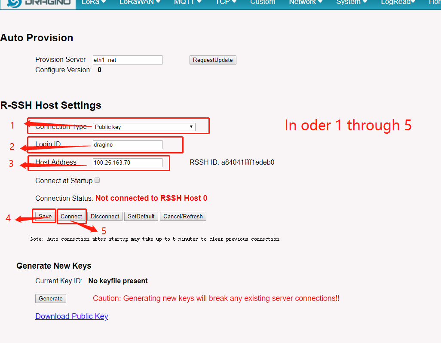This screenshot has width=441, height=343.
Task: Click the Cancel/Refresh button
Action: coord(183,216)
